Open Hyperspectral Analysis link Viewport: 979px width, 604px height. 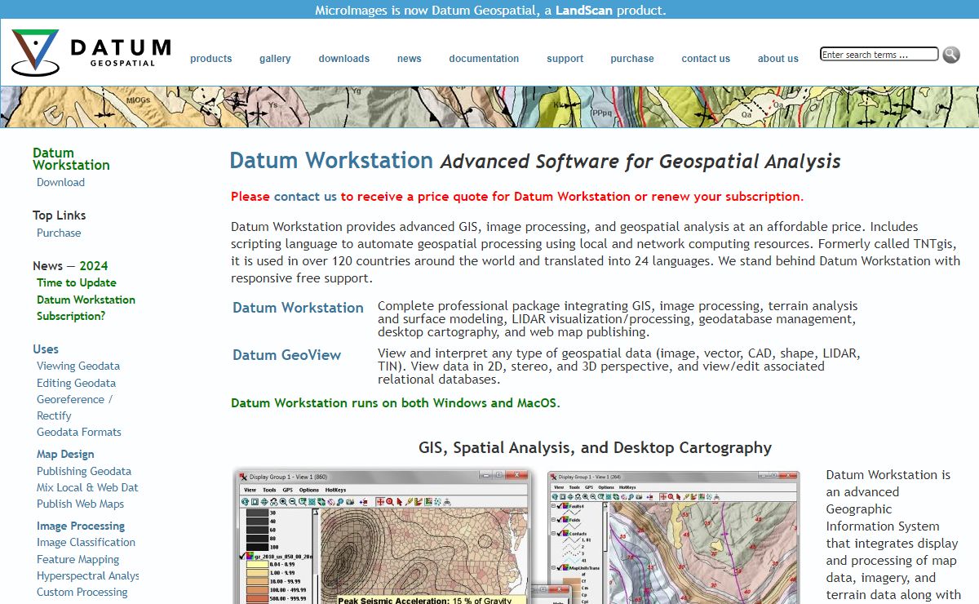pyautogui.click(x=87, y=576)
